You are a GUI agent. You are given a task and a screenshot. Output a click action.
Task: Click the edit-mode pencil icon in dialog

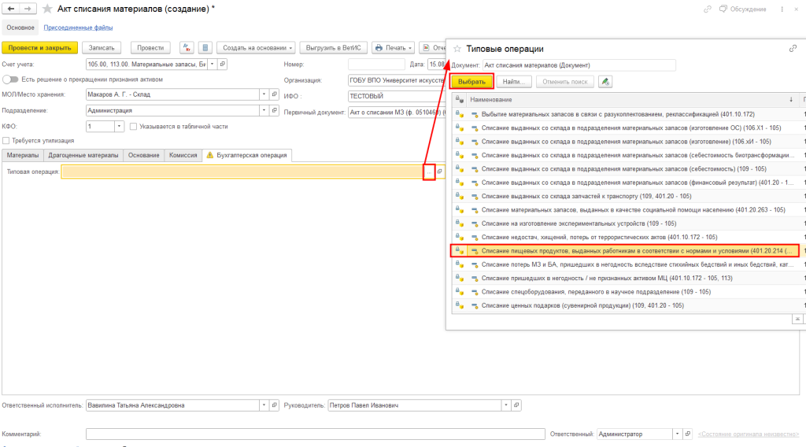(604, 81)
